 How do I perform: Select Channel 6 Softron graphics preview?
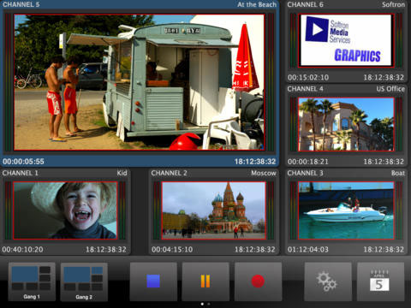pos(346,40)
